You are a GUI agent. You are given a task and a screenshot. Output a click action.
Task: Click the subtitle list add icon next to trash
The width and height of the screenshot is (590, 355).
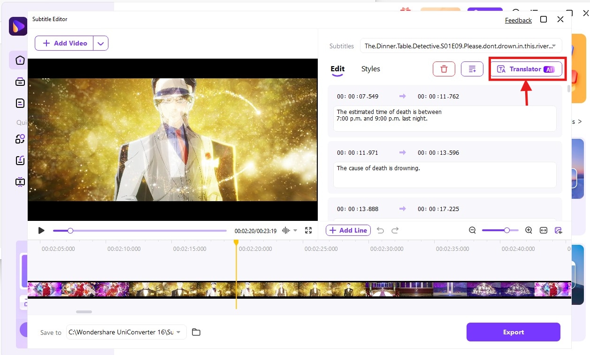[472, 69]
